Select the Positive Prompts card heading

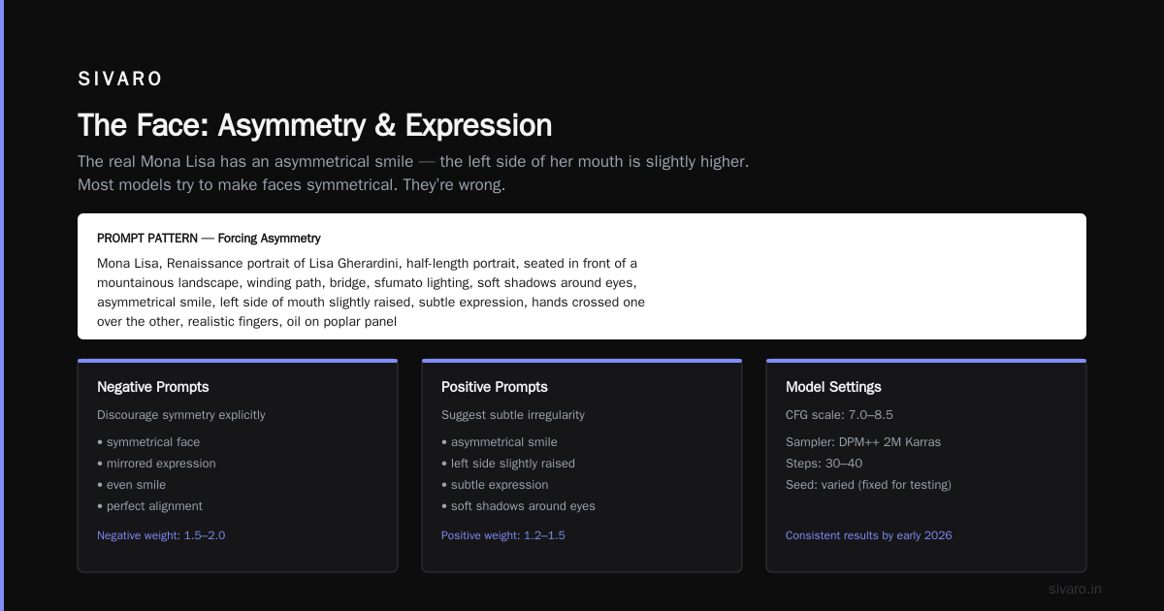point(495,387)
